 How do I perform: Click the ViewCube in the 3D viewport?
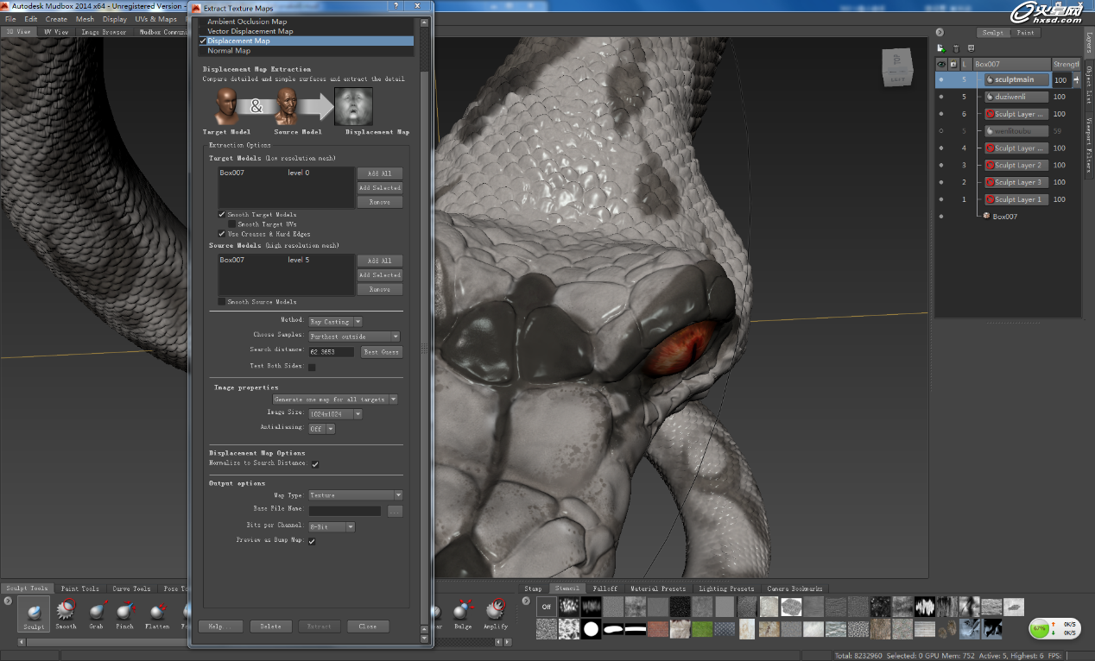pos(896,67)
